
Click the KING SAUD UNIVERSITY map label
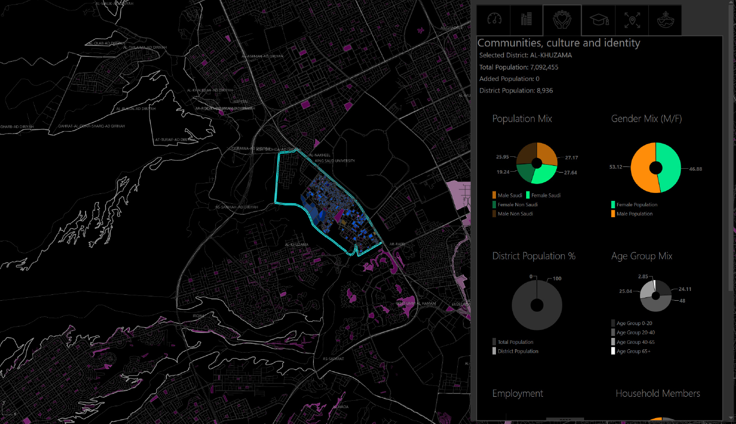coord(335,161)
